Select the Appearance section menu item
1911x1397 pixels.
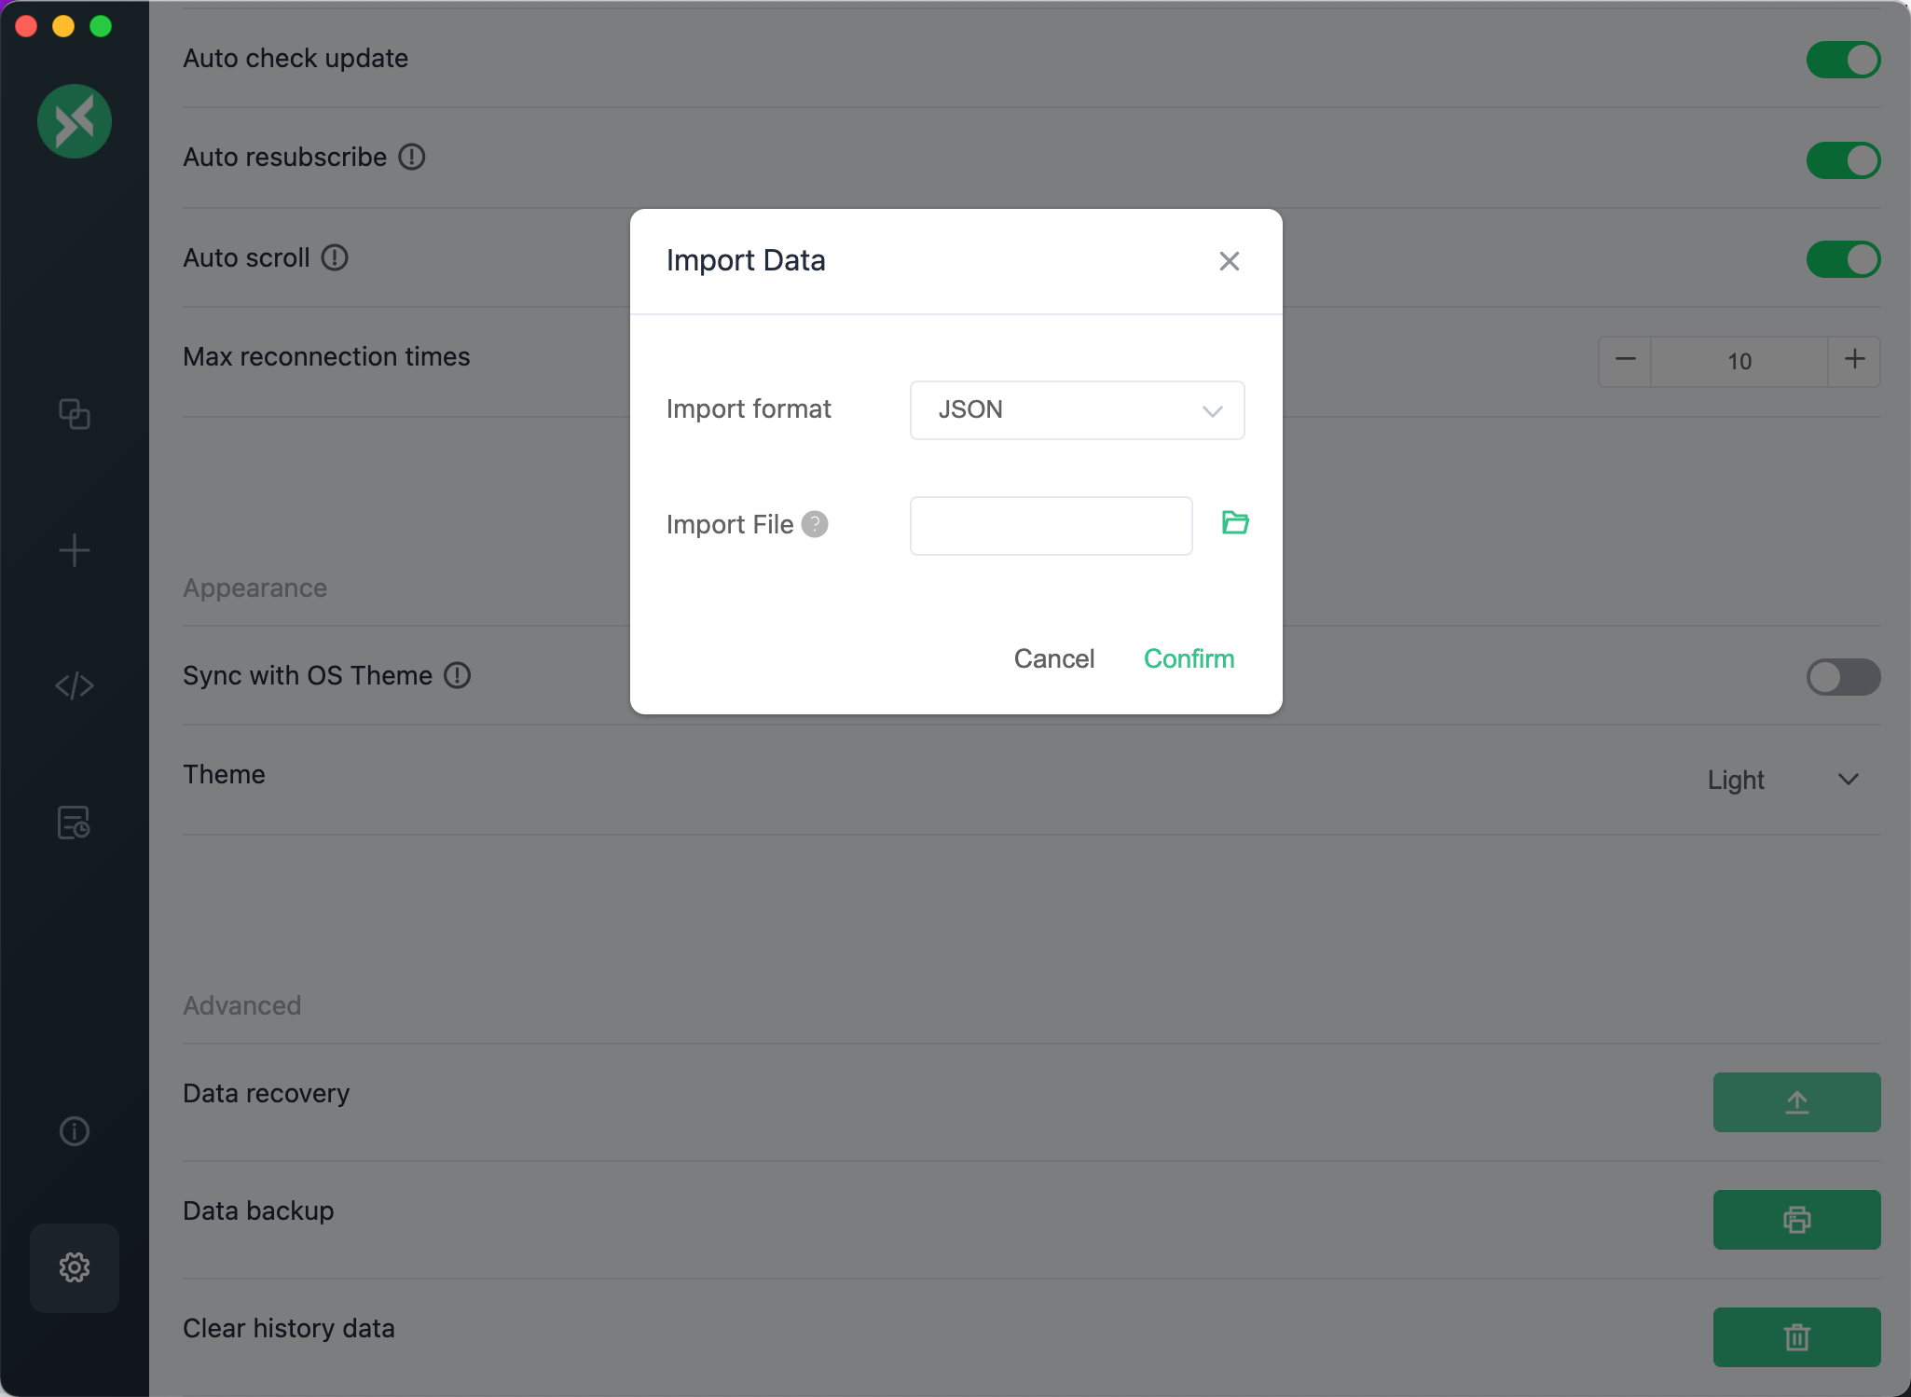(255, 587)
